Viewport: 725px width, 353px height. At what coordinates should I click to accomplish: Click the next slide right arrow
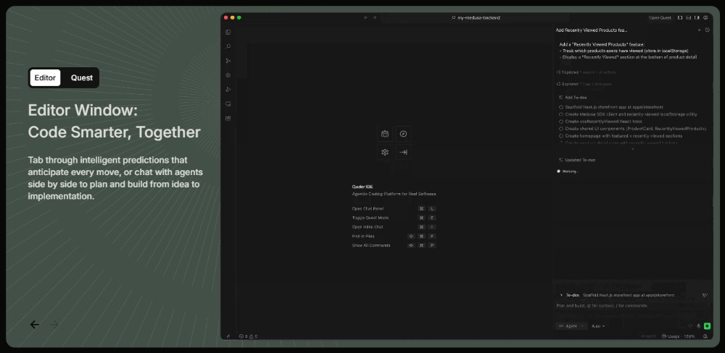tap(54, 324)
